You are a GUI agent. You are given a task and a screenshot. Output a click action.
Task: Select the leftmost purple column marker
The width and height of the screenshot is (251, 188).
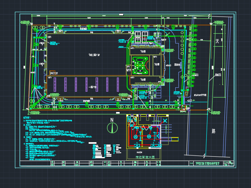(x=55, y=85)
